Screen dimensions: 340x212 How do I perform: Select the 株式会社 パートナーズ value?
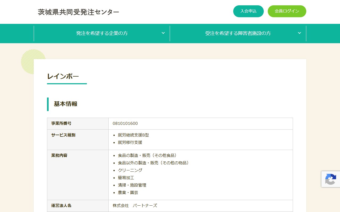(135, 206)
